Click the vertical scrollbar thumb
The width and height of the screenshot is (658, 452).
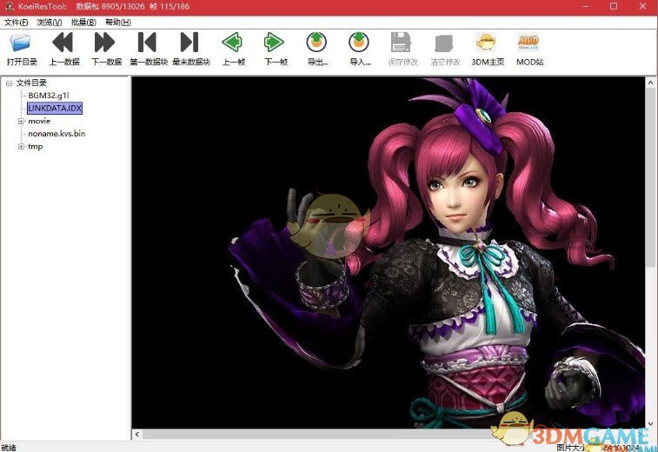(x=650, y=176)
